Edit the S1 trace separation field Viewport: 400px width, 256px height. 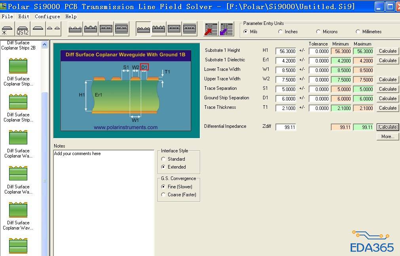pyautogui.click(x=286, y=89)
